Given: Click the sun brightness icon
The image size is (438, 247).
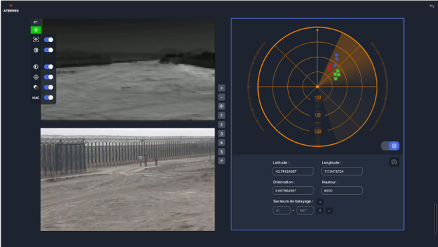Looking at the screenshot, I should [x=36, y=50].
